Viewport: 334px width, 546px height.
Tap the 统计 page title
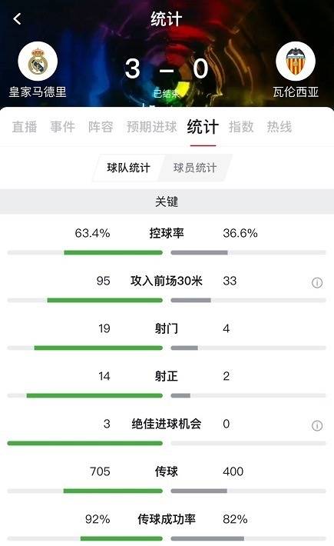click(x=167, y=18)
